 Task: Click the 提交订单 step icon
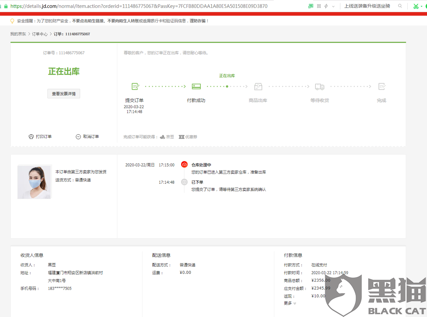point(136,86)
